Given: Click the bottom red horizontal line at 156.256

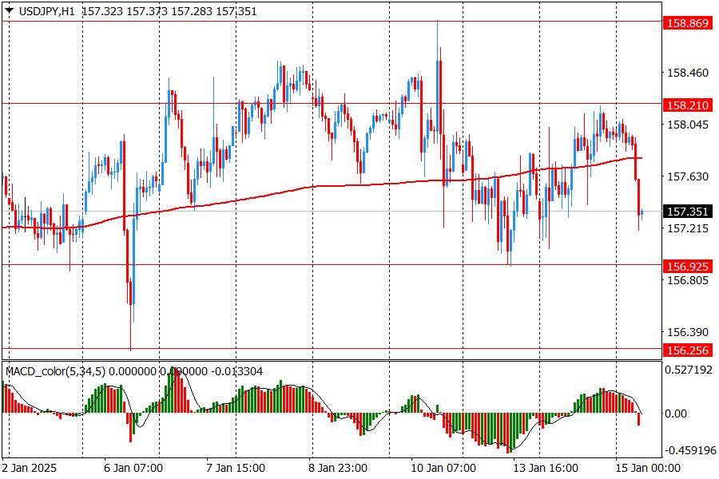Looking at the screenshot, I should 320,348.
